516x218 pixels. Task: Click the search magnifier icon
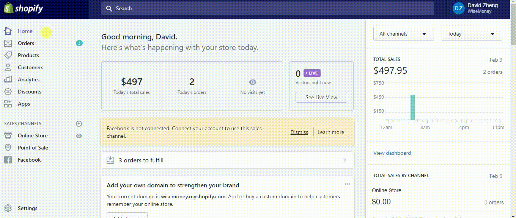point(109,8)
